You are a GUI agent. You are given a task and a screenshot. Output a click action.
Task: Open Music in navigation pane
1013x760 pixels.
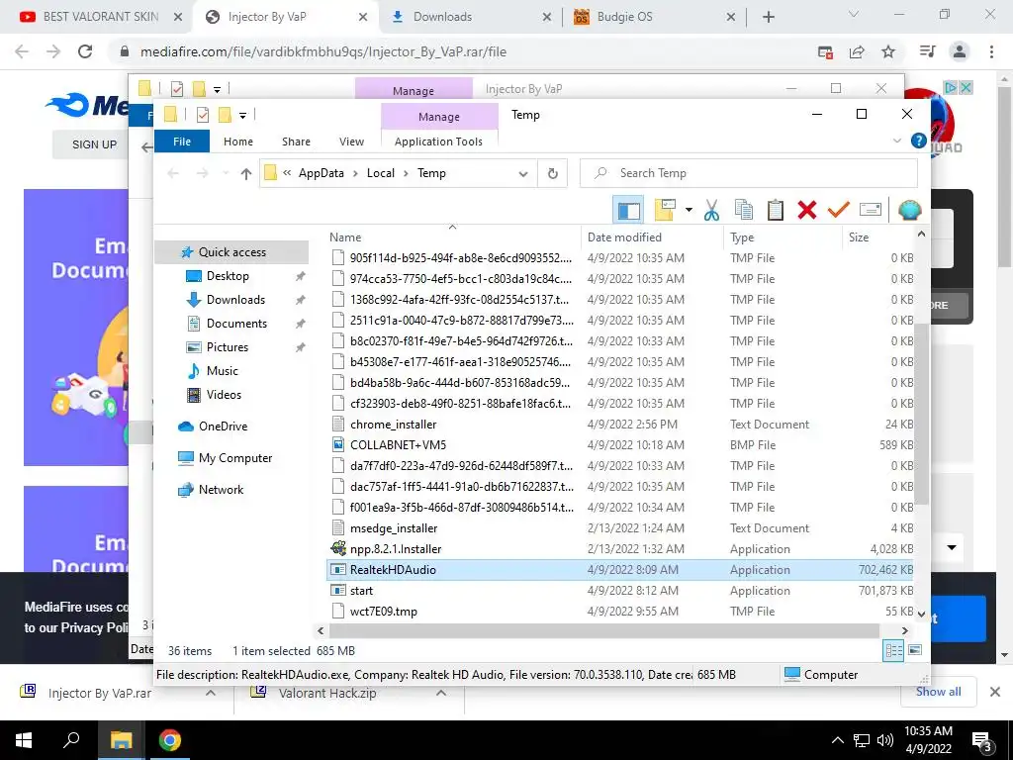tap(223, 371)
